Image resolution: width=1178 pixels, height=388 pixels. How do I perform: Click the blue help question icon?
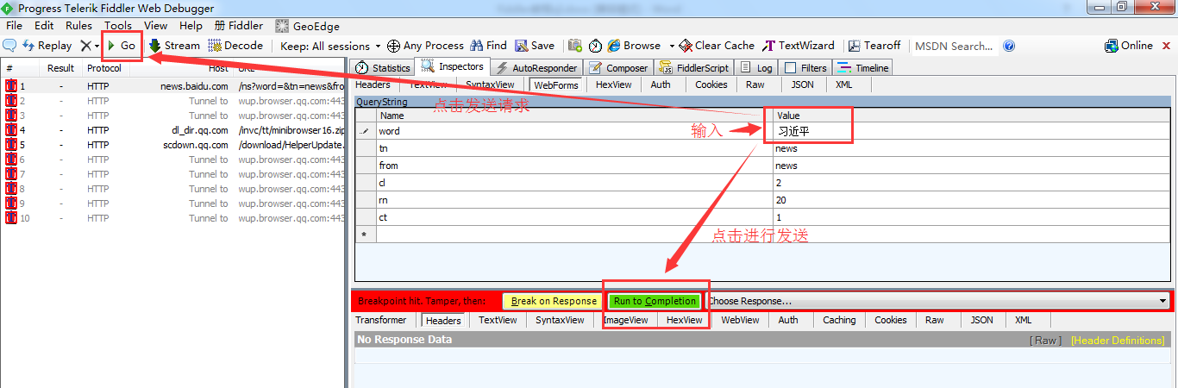coord(1009,46)
